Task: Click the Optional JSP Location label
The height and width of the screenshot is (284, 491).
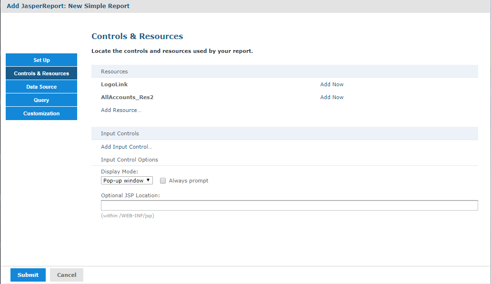Action: pos(130,195)
